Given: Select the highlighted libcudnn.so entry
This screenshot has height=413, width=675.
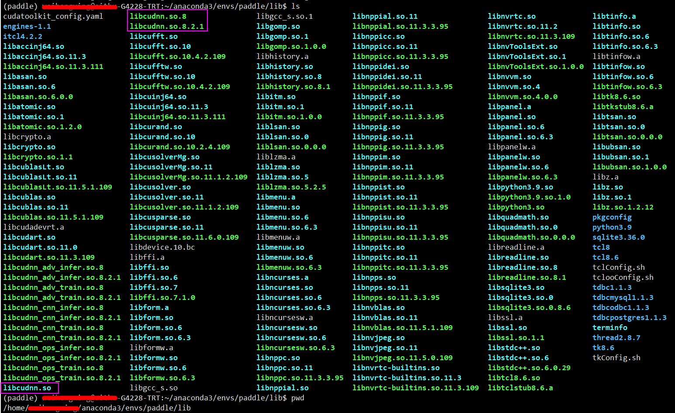Looking at the screenshot, I should pyautogui.click(x=27, y=388).
